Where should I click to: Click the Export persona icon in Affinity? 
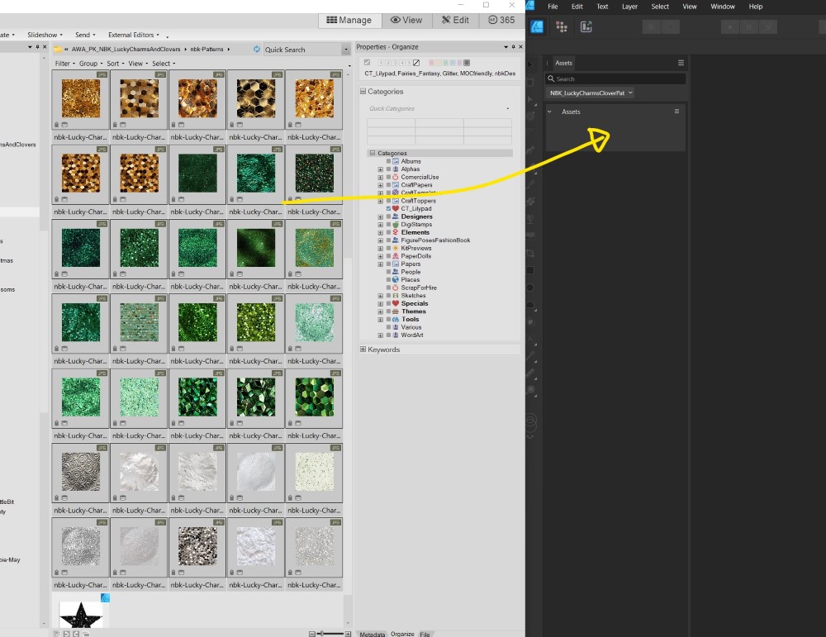click(x=586, y=27)
